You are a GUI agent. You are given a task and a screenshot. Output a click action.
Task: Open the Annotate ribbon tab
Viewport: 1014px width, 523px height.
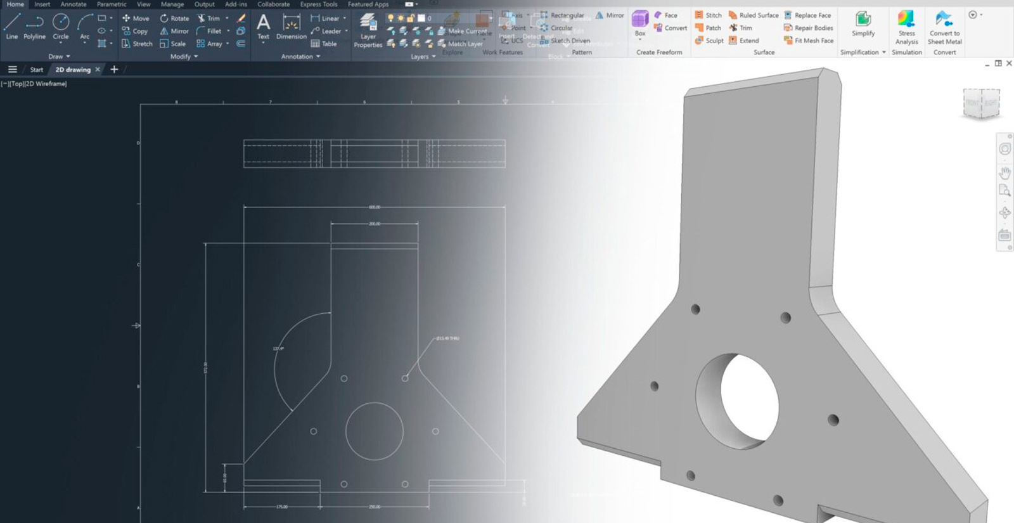(74, 4)
